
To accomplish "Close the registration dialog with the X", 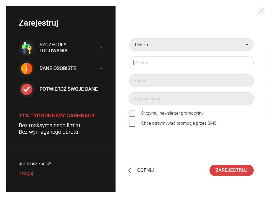I will pyautogui.click(x=261, y=11).
